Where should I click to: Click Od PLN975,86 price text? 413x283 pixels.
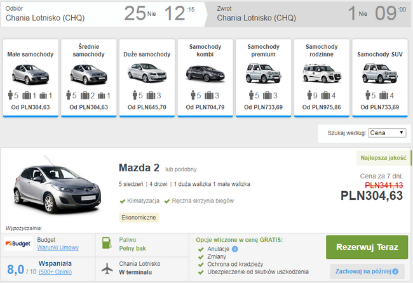tap(322, 107)
